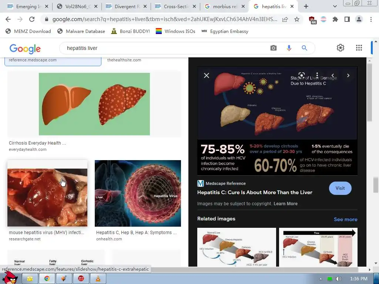Open the Learn More copyright link
Screen dimensions: 379x284
pyautogui.click(x=285, y=204)
